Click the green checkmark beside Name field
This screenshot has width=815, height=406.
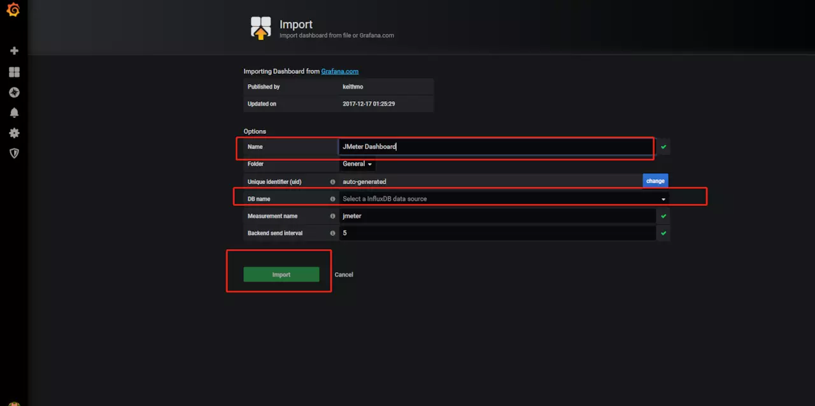tap(663, 147)
